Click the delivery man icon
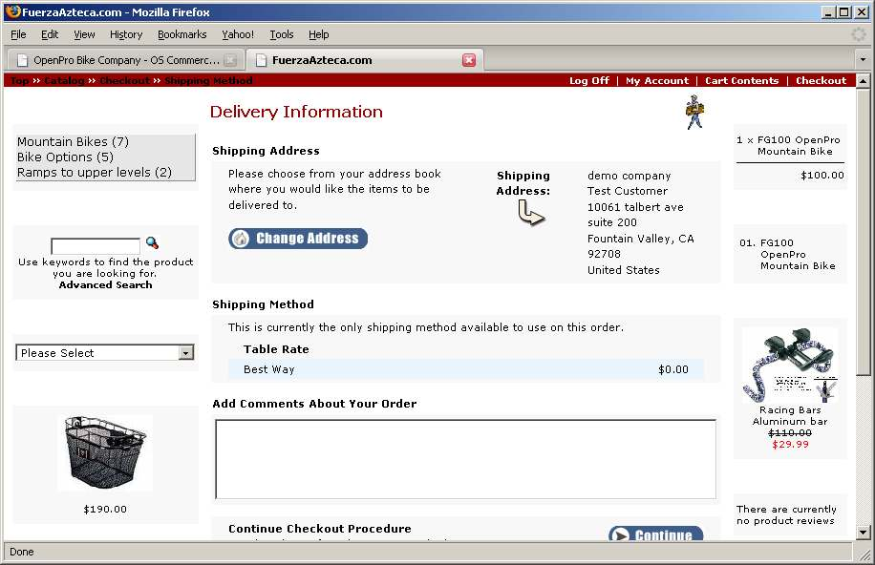 click(x=694, y=113)
